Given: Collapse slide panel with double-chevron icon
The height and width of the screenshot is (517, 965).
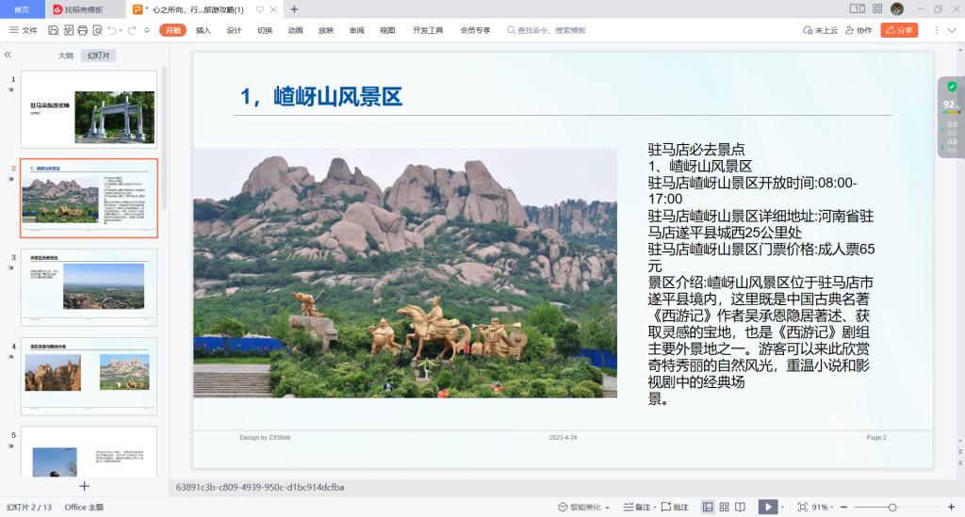Looking at the screenshot, I should pos(8,56).
